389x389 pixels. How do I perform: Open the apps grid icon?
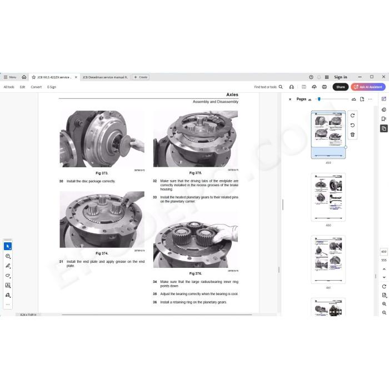[x=327, y=77]
